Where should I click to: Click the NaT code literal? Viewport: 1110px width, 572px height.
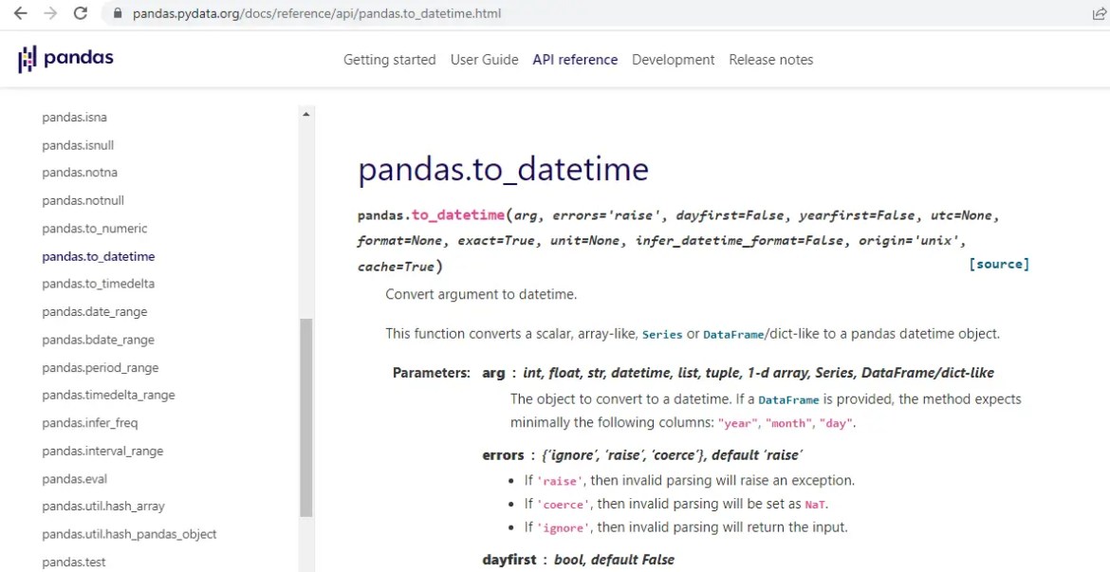pos(815,505)
